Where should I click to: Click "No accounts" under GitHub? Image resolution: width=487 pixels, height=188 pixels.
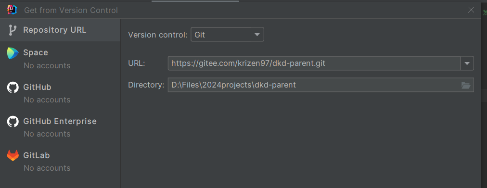click(47, 100)
